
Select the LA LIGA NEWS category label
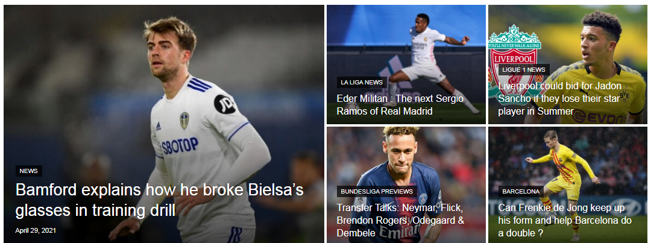click(362, 82)
